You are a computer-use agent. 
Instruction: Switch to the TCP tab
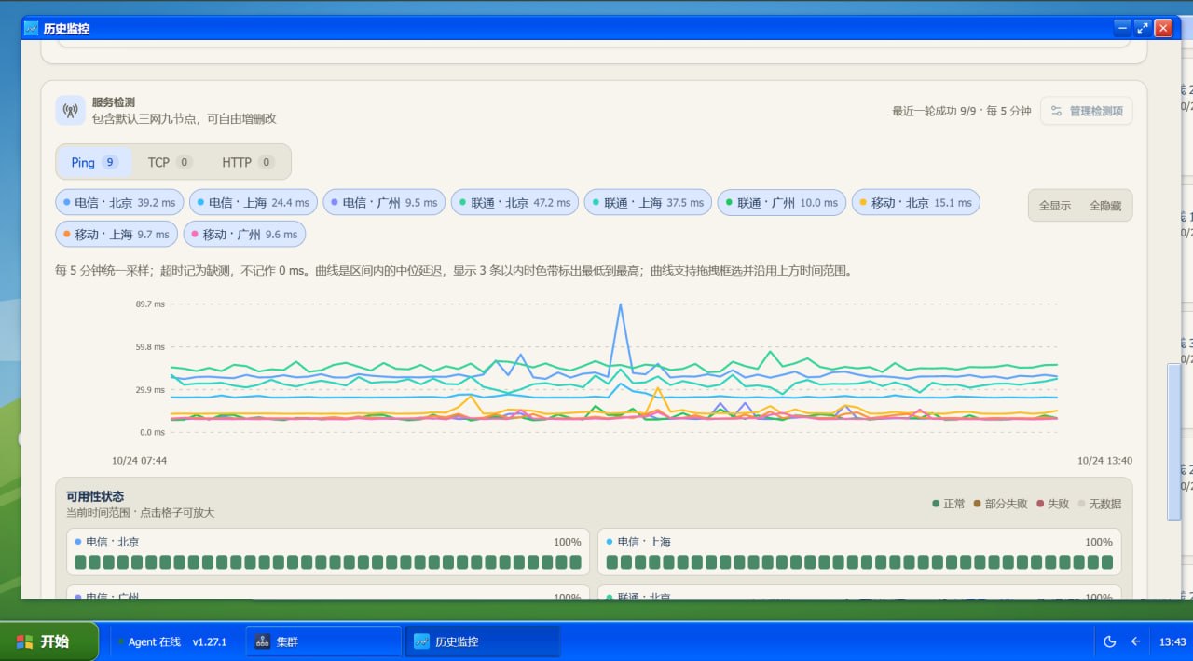tap(169, 162)
